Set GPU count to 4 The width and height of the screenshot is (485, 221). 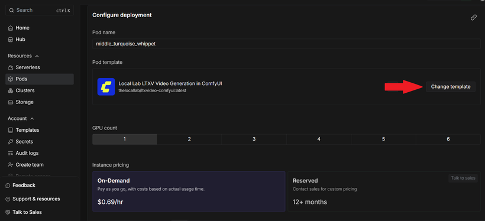tap(319, 139)
